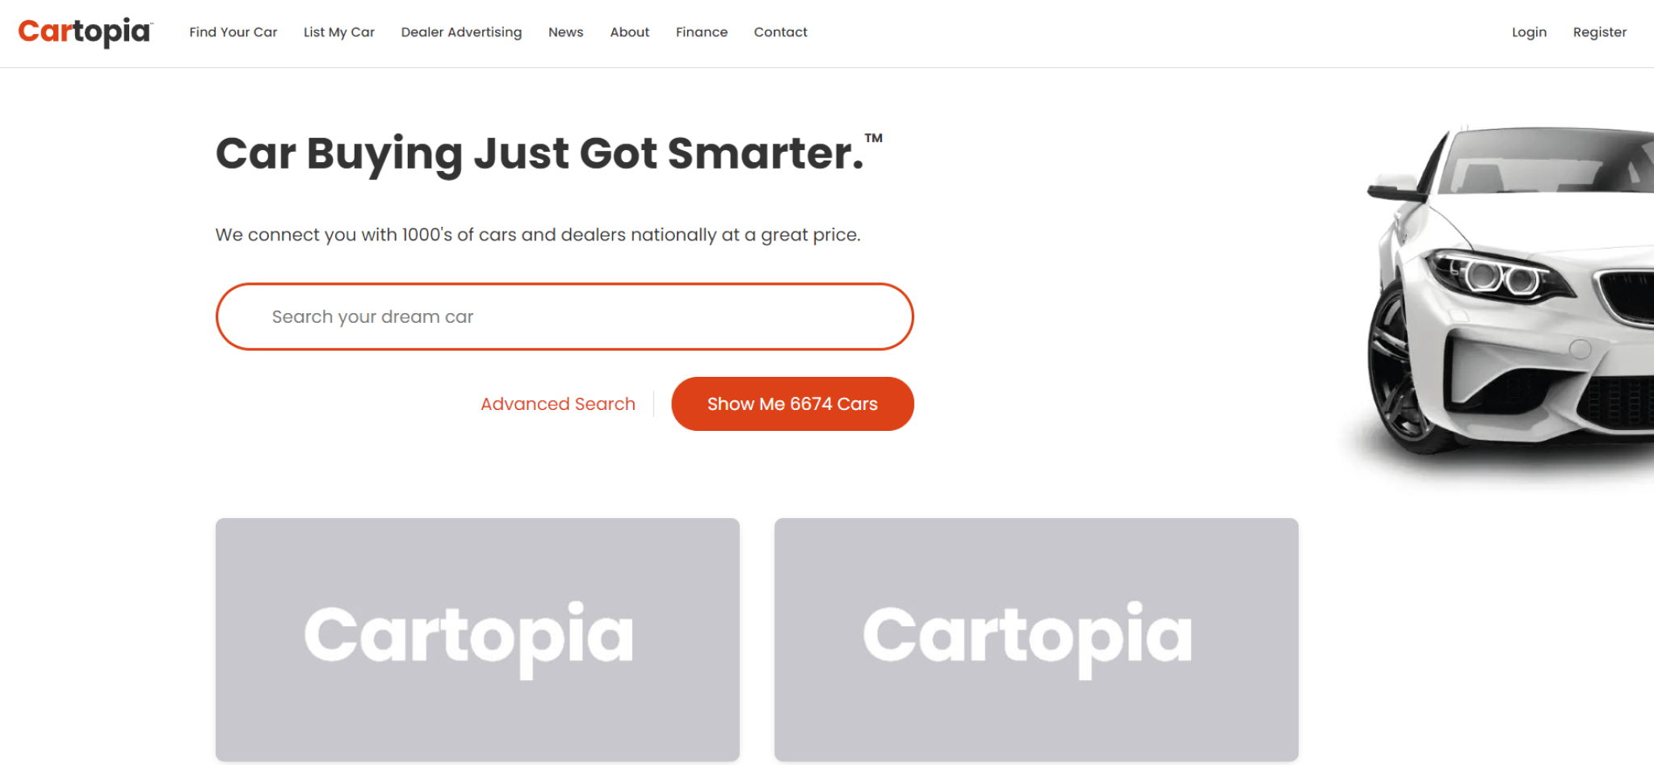Click the Login link

tap(1529, 32)
